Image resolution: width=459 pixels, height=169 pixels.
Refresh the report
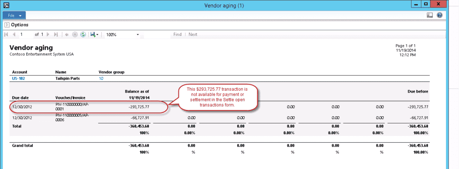point(83,34)
